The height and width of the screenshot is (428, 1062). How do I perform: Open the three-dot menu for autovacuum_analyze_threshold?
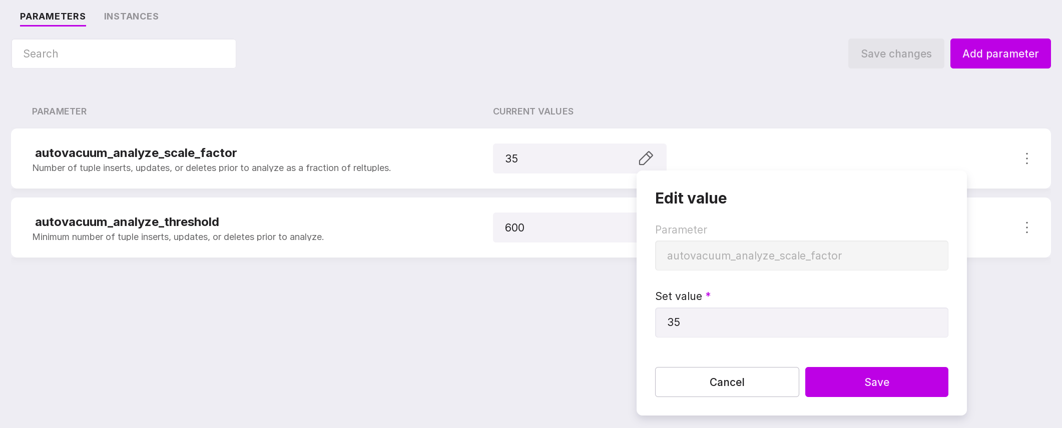pyautogui.click(x=1026, y=227)
